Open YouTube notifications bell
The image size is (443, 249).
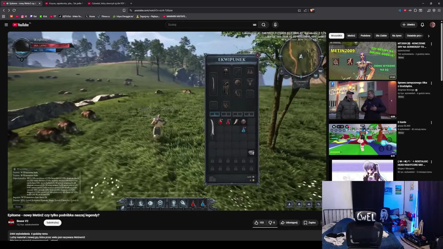422,25
